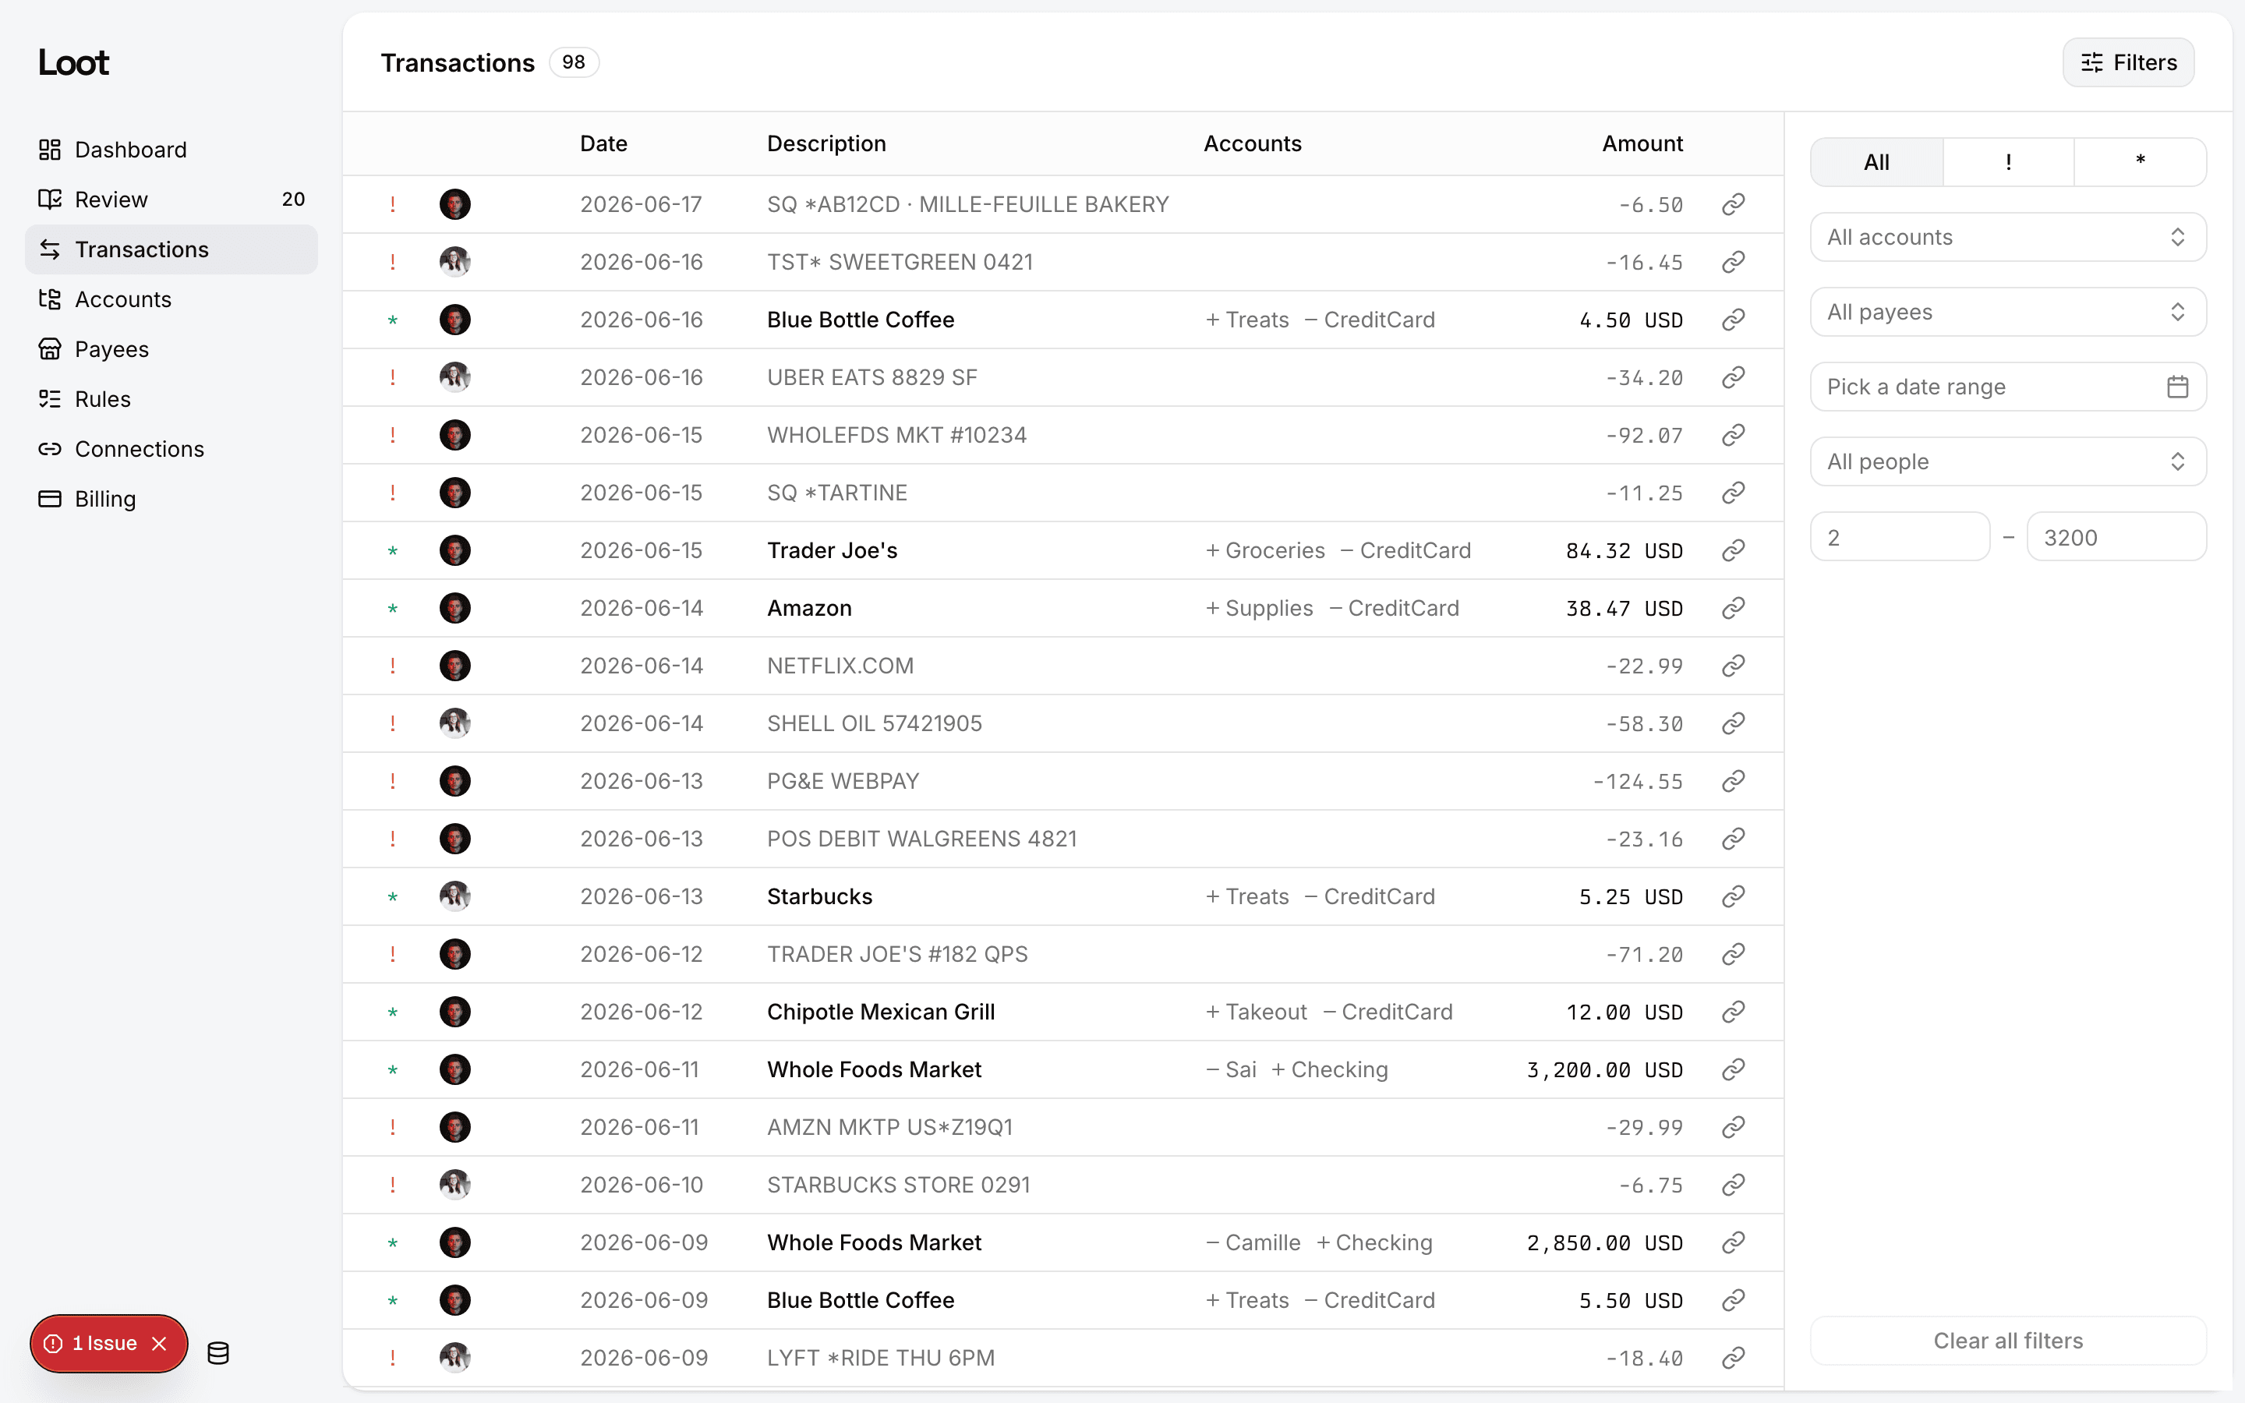The image size is (2245, 1403).
Task: Click Clear all filters
Action: [x=2009, y=1341]
